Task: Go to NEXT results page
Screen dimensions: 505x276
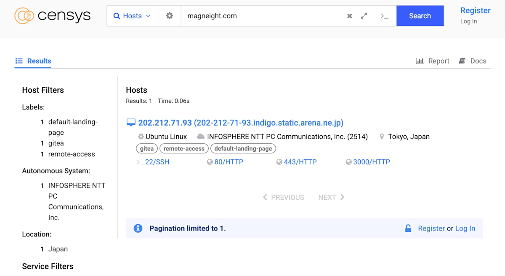Action: (x=332, y=197)
